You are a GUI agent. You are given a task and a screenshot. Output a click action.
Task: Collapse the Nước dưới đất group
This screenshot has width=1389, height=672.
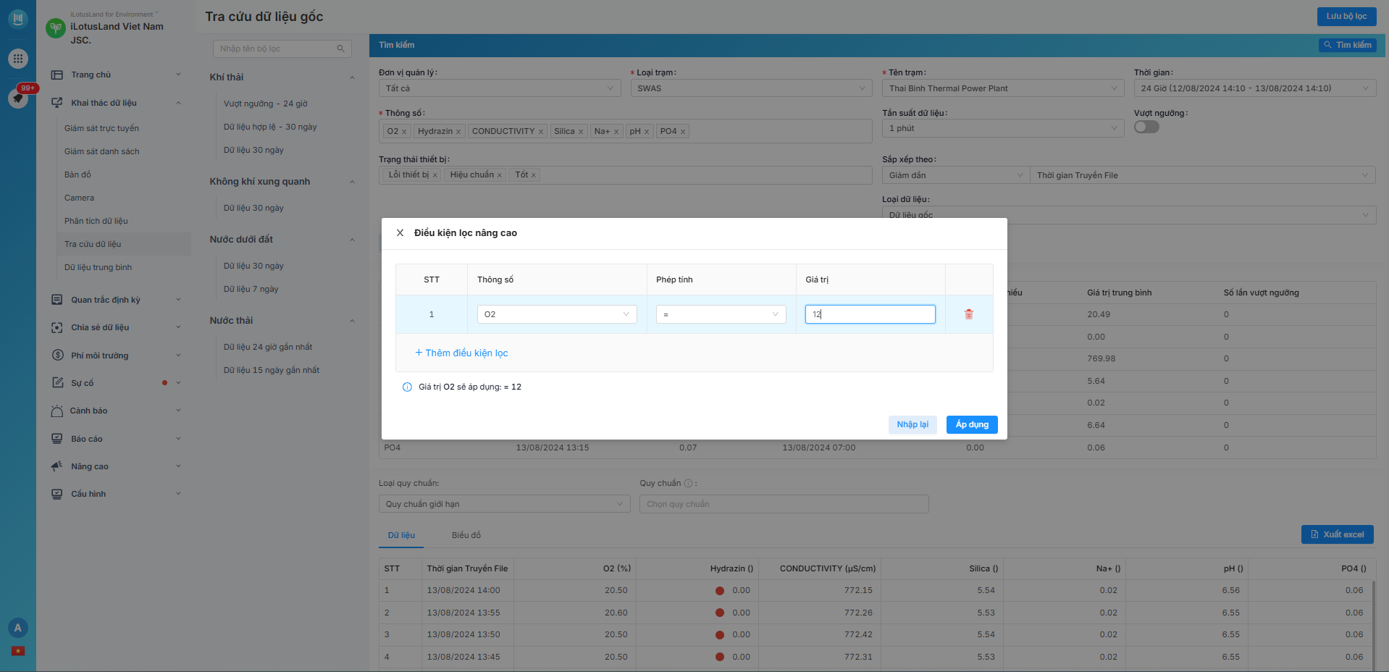352,240
